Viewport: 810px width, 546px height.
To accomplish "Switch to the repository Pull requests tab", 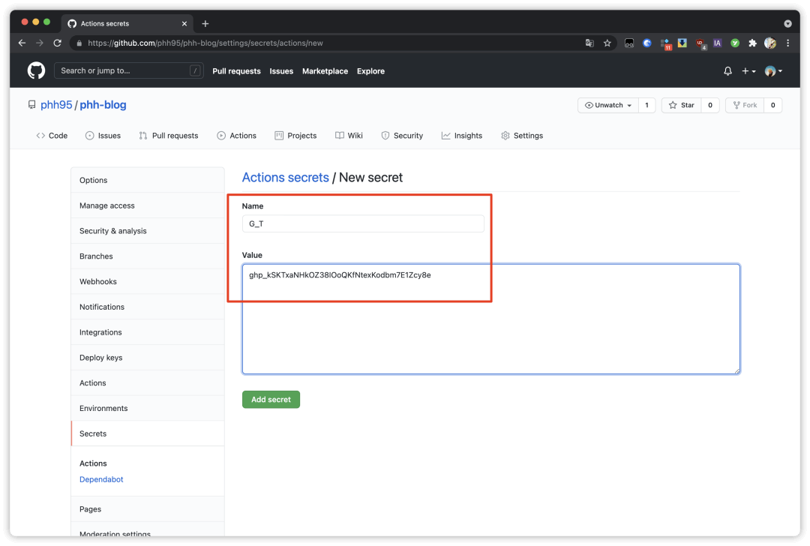I will click(169, 135).
